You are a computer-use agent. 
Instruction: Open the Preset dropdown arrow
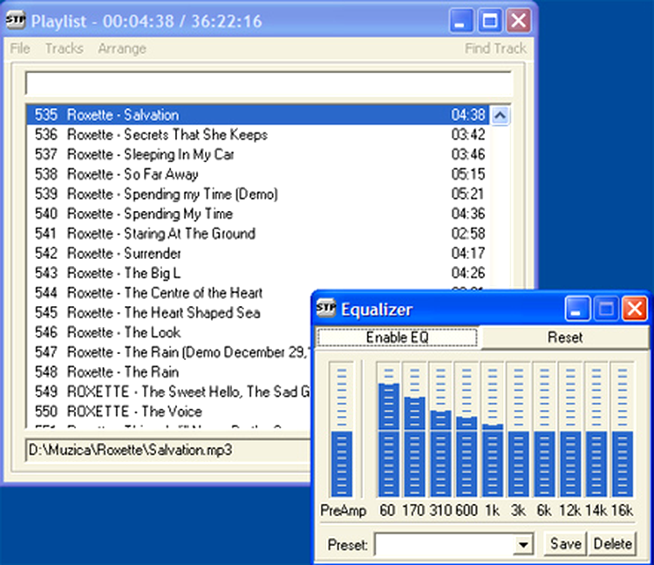click(x=522, y=544)
